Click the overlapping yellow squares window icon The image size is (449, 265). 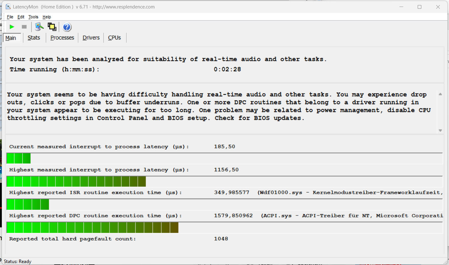(x=52, y=27)
